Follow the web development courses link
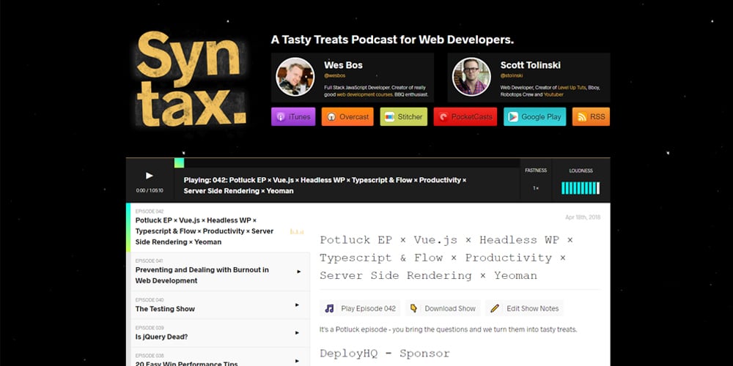 click(364, 94)
